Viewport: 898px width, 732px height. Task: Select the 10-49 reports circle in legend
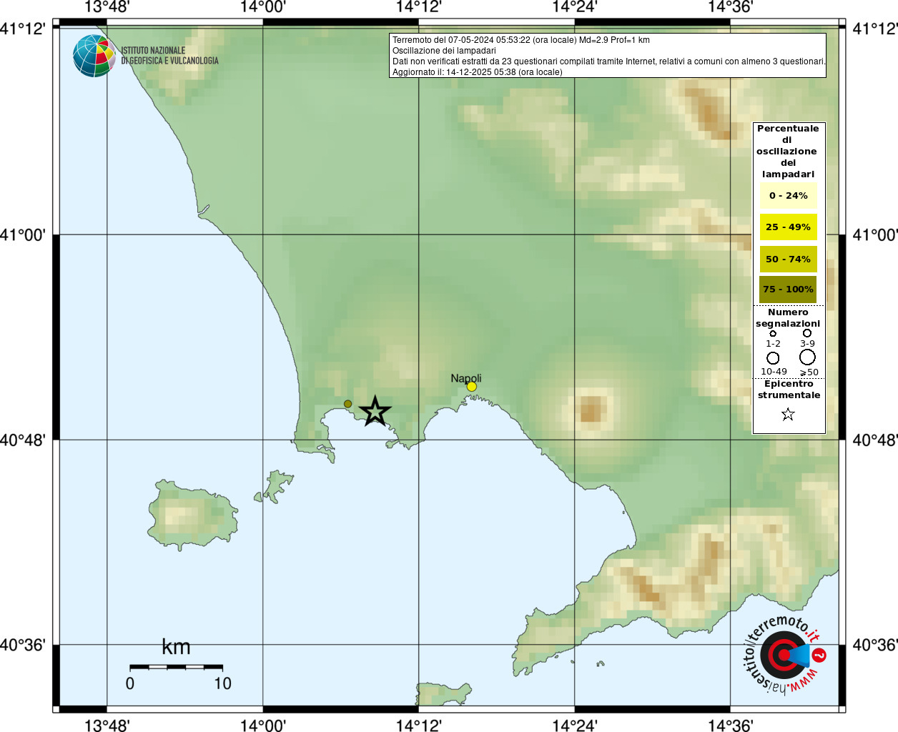773,357
